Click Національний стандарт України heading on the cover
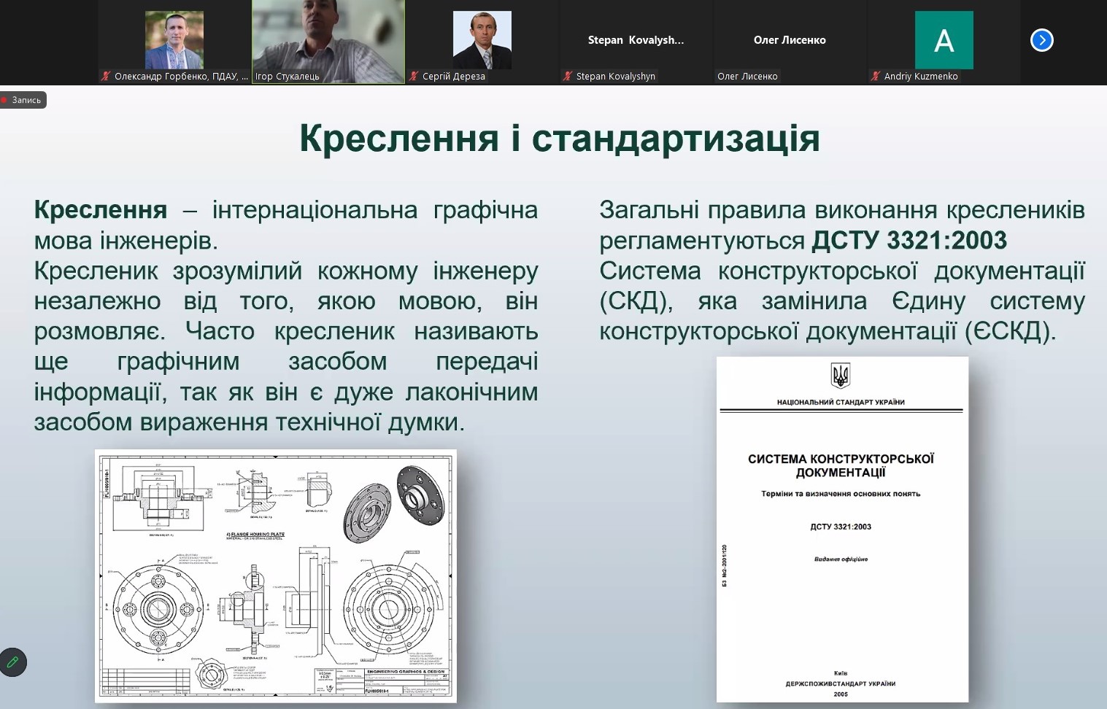Image resolution: width=1107 pixels, height=709 pixels. click(x=841, y=402)
